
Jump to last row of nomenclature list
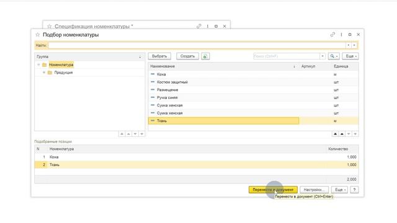pos(355,134)
